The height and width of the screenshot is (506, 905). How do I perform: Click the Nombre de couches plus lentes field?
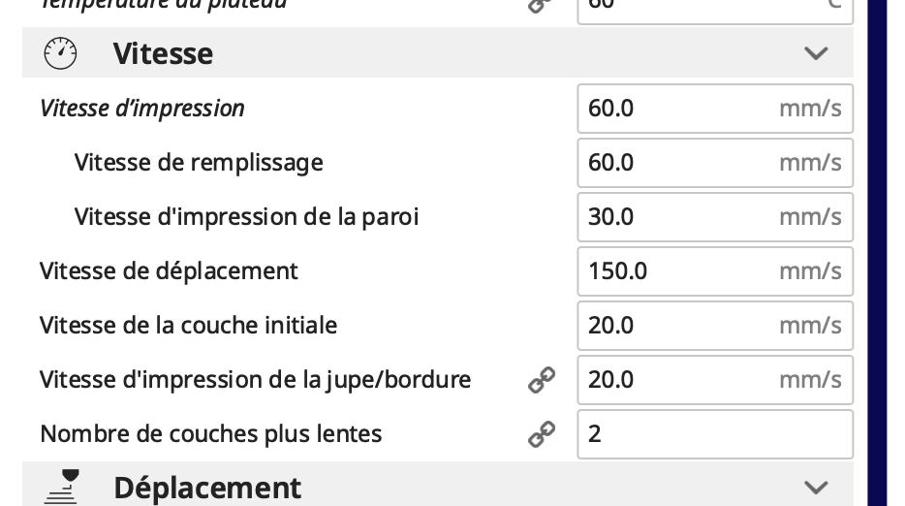714,433
